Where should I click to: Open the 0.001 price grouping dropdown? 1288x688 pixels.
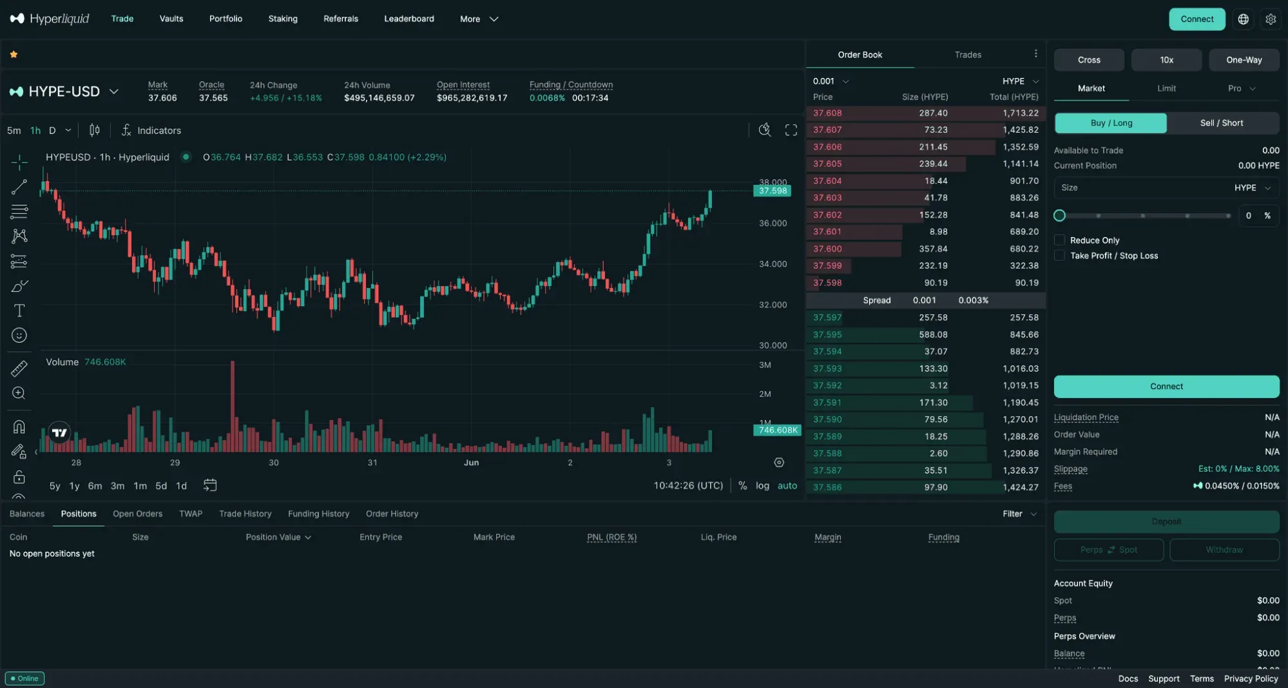point(831,81)
